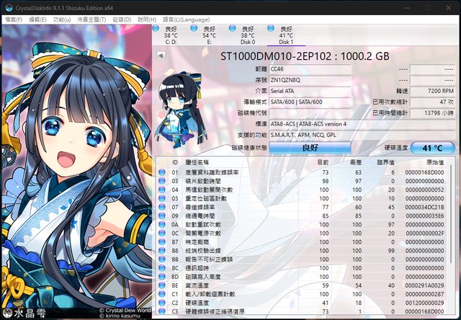Open the 功能(u) menu
Screen dimensions: 461x320
click(62, 19)
